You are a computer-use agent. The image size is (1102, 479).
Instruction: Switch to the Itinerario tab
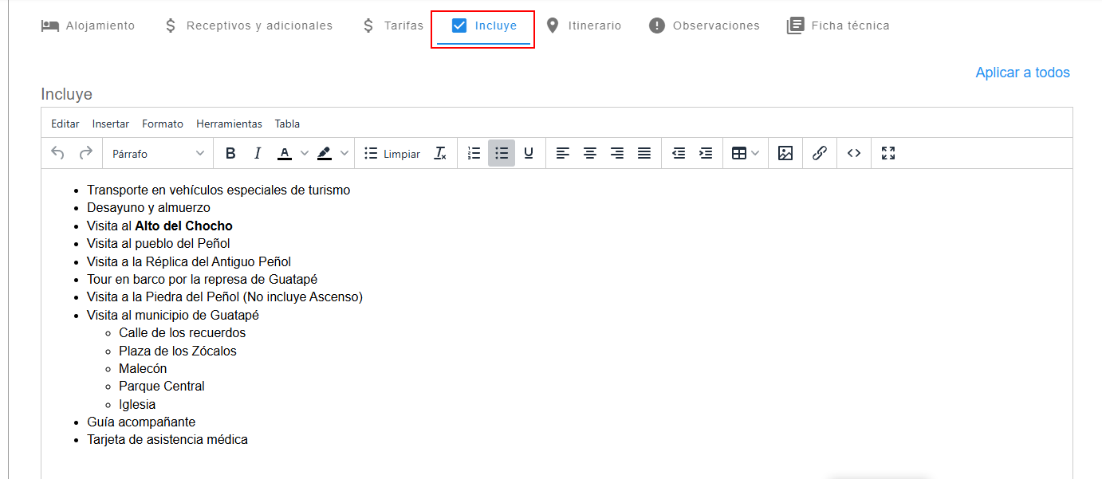(583, 26)
